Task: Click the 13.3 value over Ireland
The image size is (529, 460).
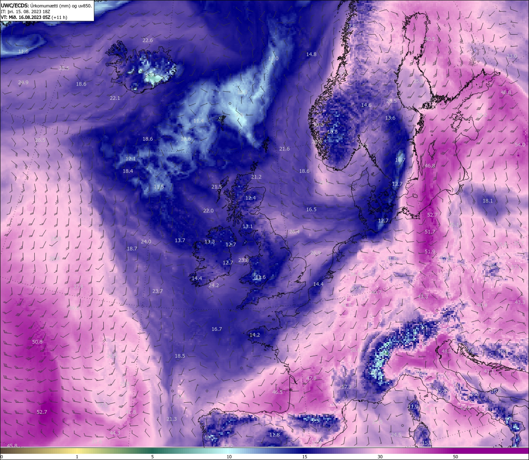Action: pyautogui.click(x=210, y=242)
